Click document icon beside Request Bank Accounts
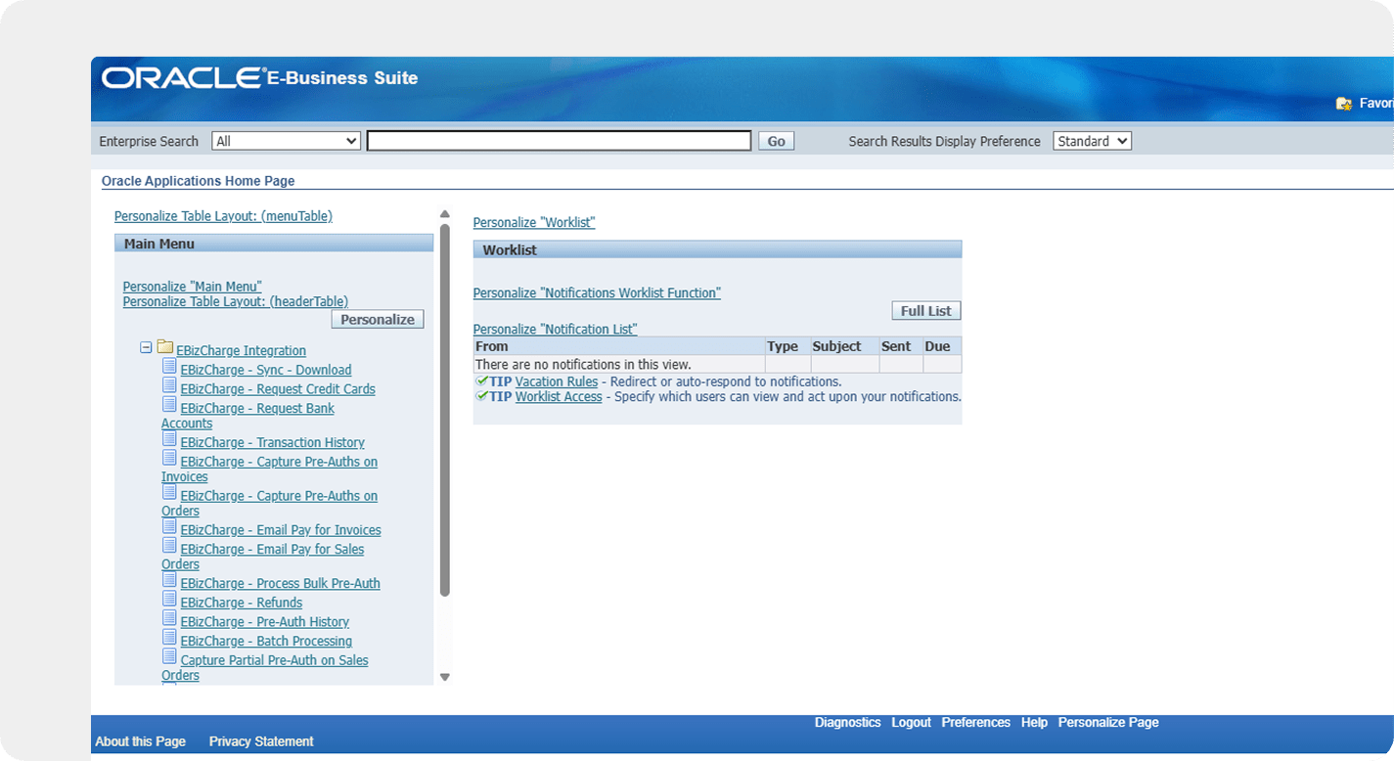The image size is (1394, 761). [x=169, y=405]
